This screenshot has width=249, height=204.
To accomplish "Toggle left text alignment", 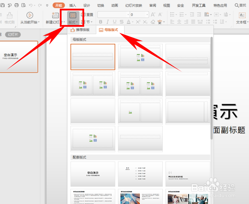I will [172, 22].
